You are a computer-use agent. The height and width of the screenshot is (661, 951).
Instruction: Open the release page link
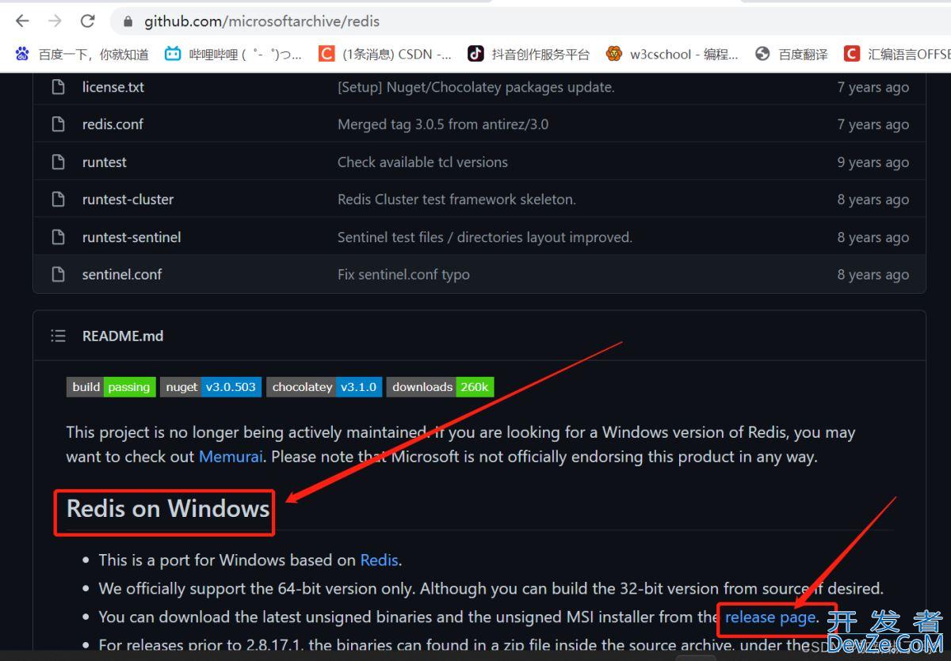pyautogui.click(x=770, y=617)
